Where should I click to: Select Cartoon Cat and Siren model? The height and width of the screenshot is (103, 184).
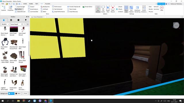(14, 69)
